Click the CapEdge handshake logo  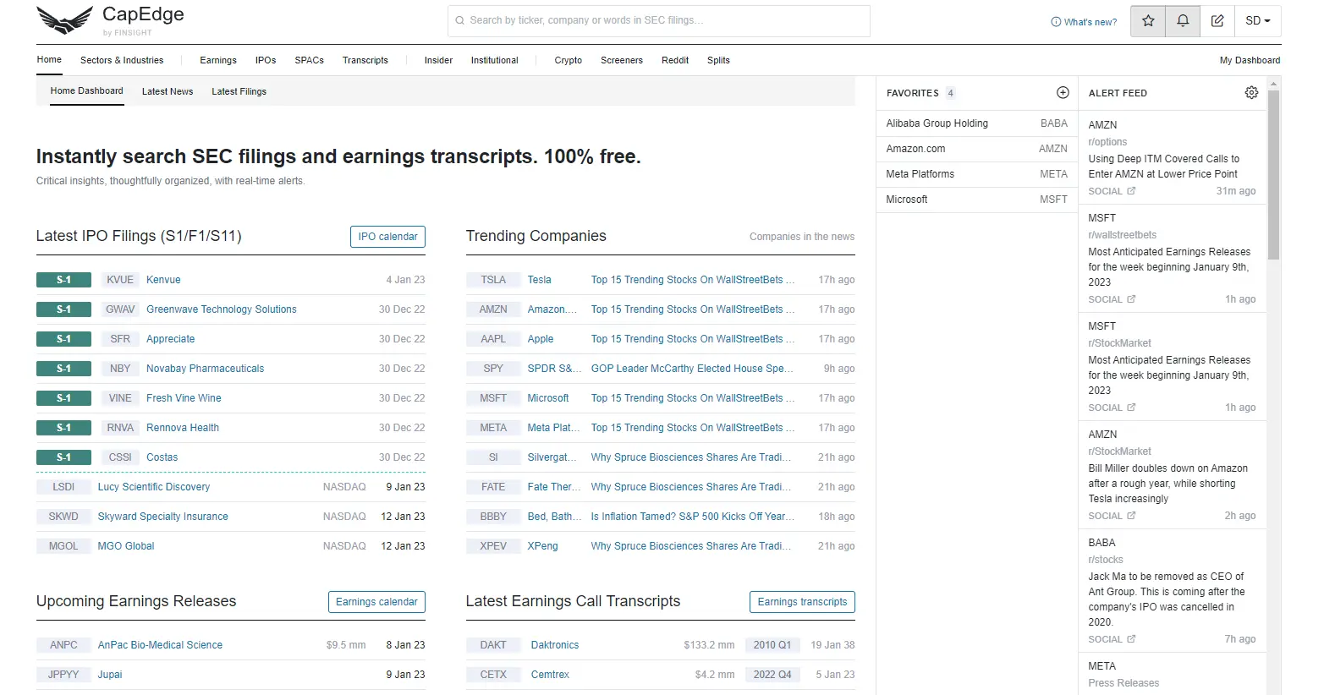64,20
